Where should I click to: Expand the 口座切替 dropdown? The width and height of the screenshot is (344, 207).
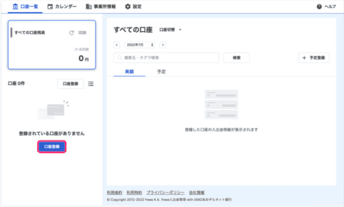pos(170,30)
